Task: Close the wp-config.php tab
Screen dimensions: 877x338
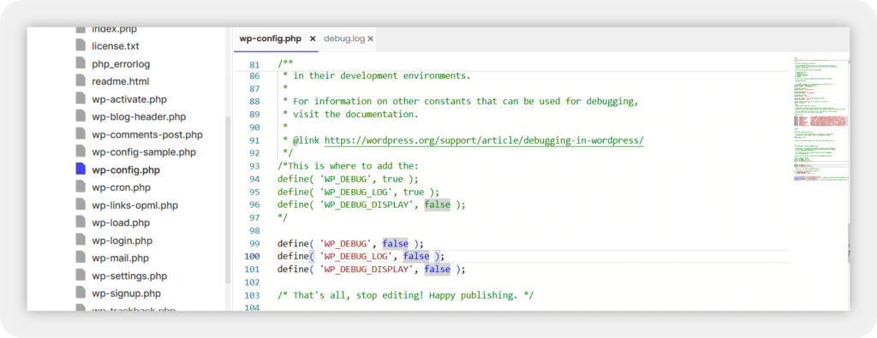Action: 313,39
